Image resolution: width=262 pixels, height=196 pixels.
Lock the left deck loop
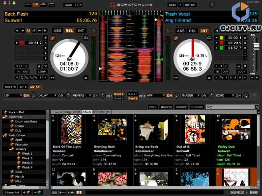click(39, 66)
